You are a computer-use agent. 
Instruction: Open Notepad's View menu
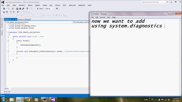pyautogui.click(x=109, y=17)
